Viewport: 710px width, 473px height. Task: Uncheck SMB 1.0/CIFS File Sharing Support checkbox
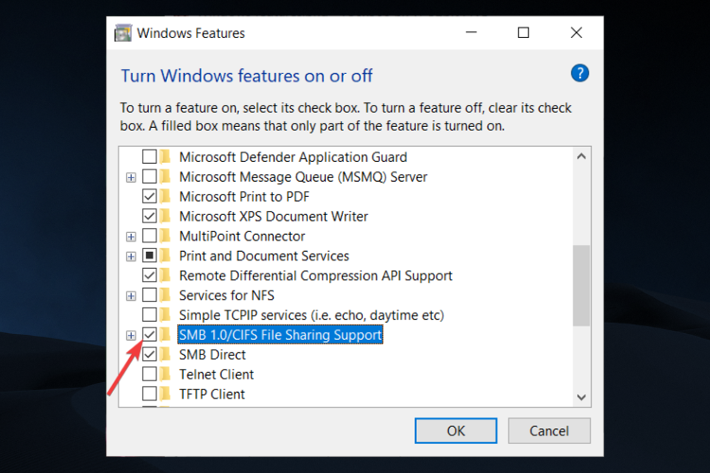coord(150,335)
